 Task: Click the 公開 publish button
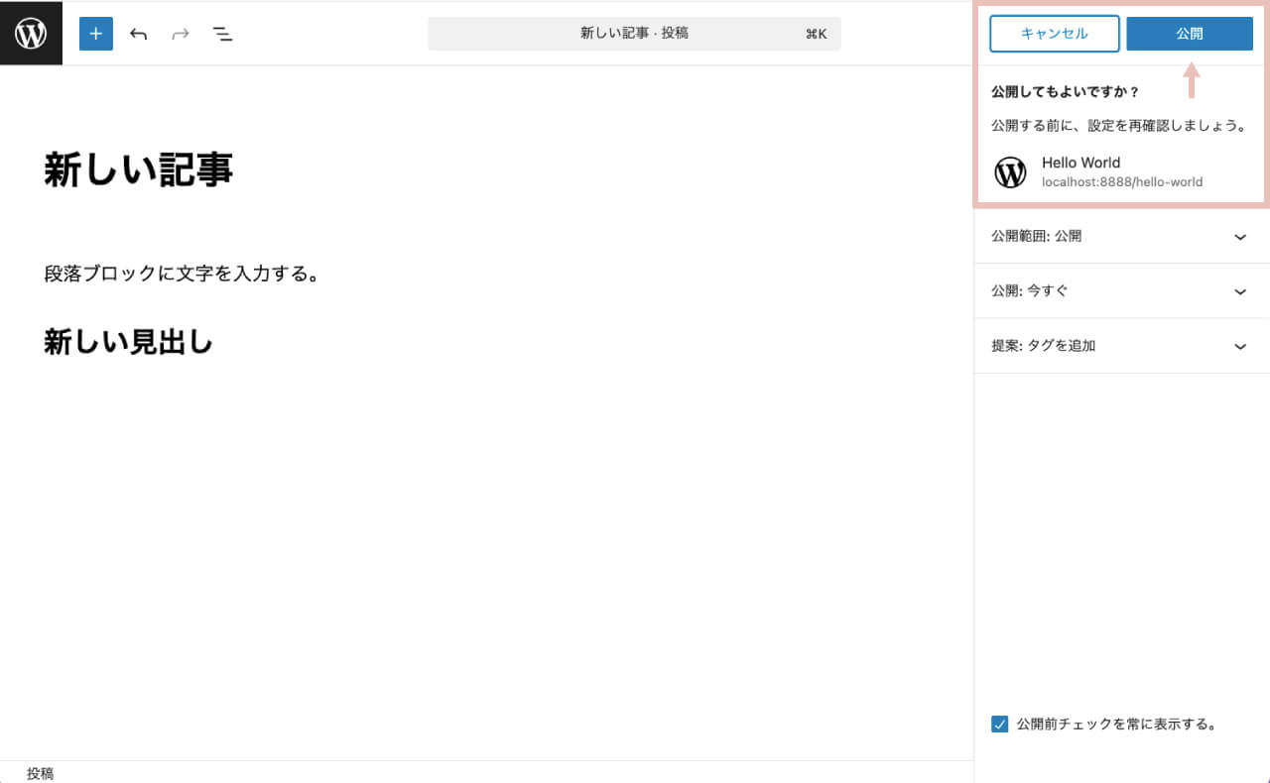pos(1189,33)
